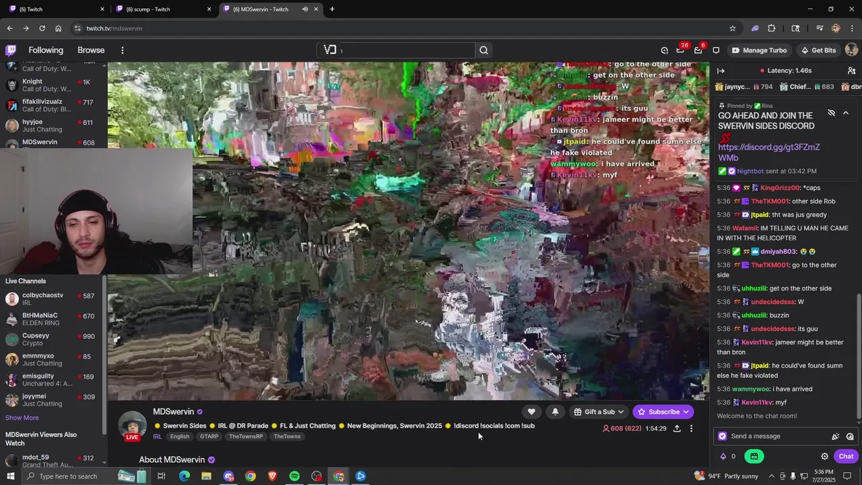Follow heart button for MDSwervin
The image size is (862, 485).
[x=531, y=412]
